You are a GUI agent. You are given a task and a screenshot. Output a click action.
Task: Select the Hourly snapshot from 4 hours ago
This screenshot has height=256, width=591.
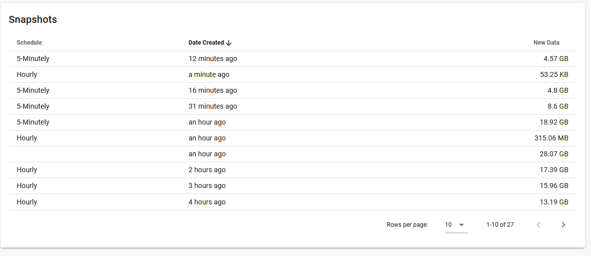207,202
